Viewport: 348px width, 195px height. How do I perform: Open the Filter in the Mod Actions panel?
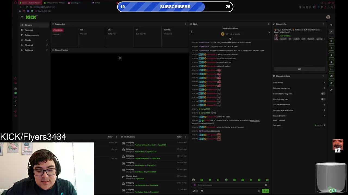(x=179, y=137)
